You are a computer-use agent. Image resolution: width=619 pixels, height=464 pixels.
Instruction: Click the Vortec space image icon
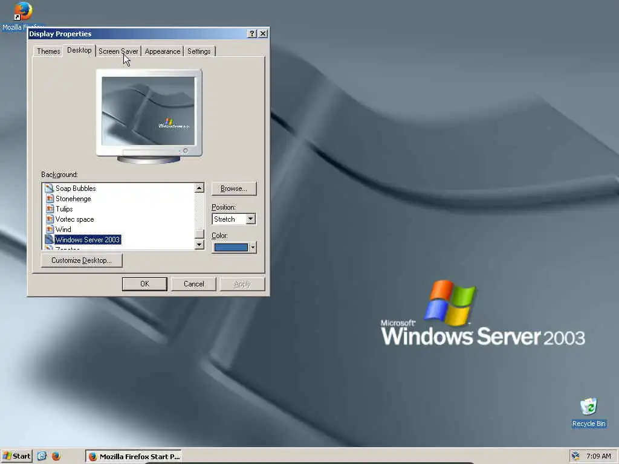point(50,219)
